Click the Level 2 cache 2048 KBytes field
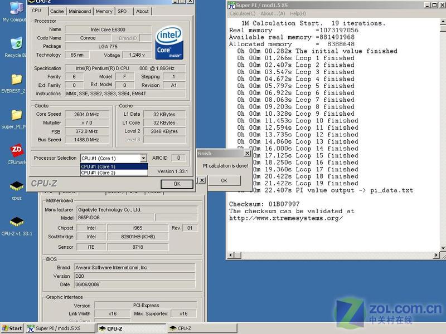 (x=164, y=131)
